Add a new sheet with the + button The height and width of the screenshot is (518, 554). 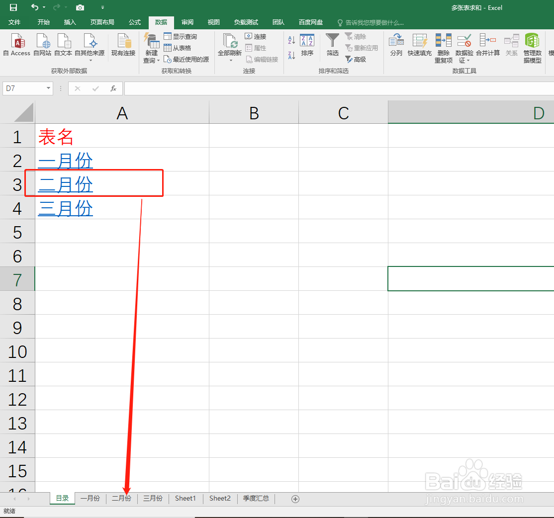coord(295,498)
